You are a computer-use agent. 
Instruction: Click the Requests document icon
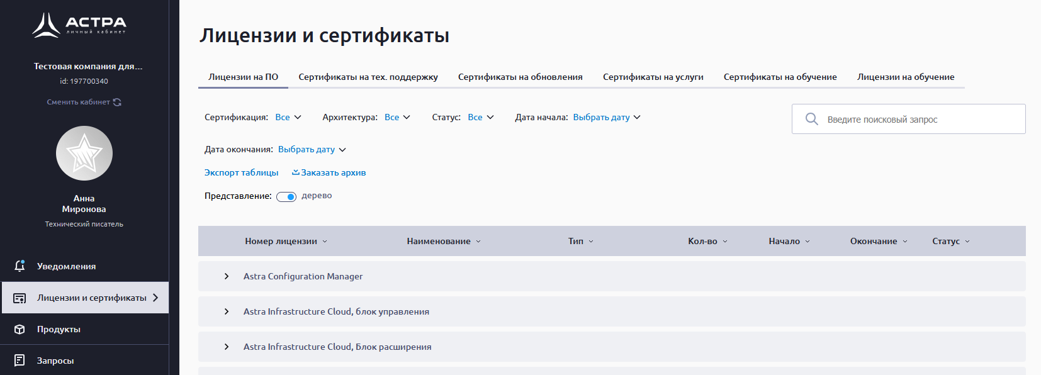tap(20, 361)
